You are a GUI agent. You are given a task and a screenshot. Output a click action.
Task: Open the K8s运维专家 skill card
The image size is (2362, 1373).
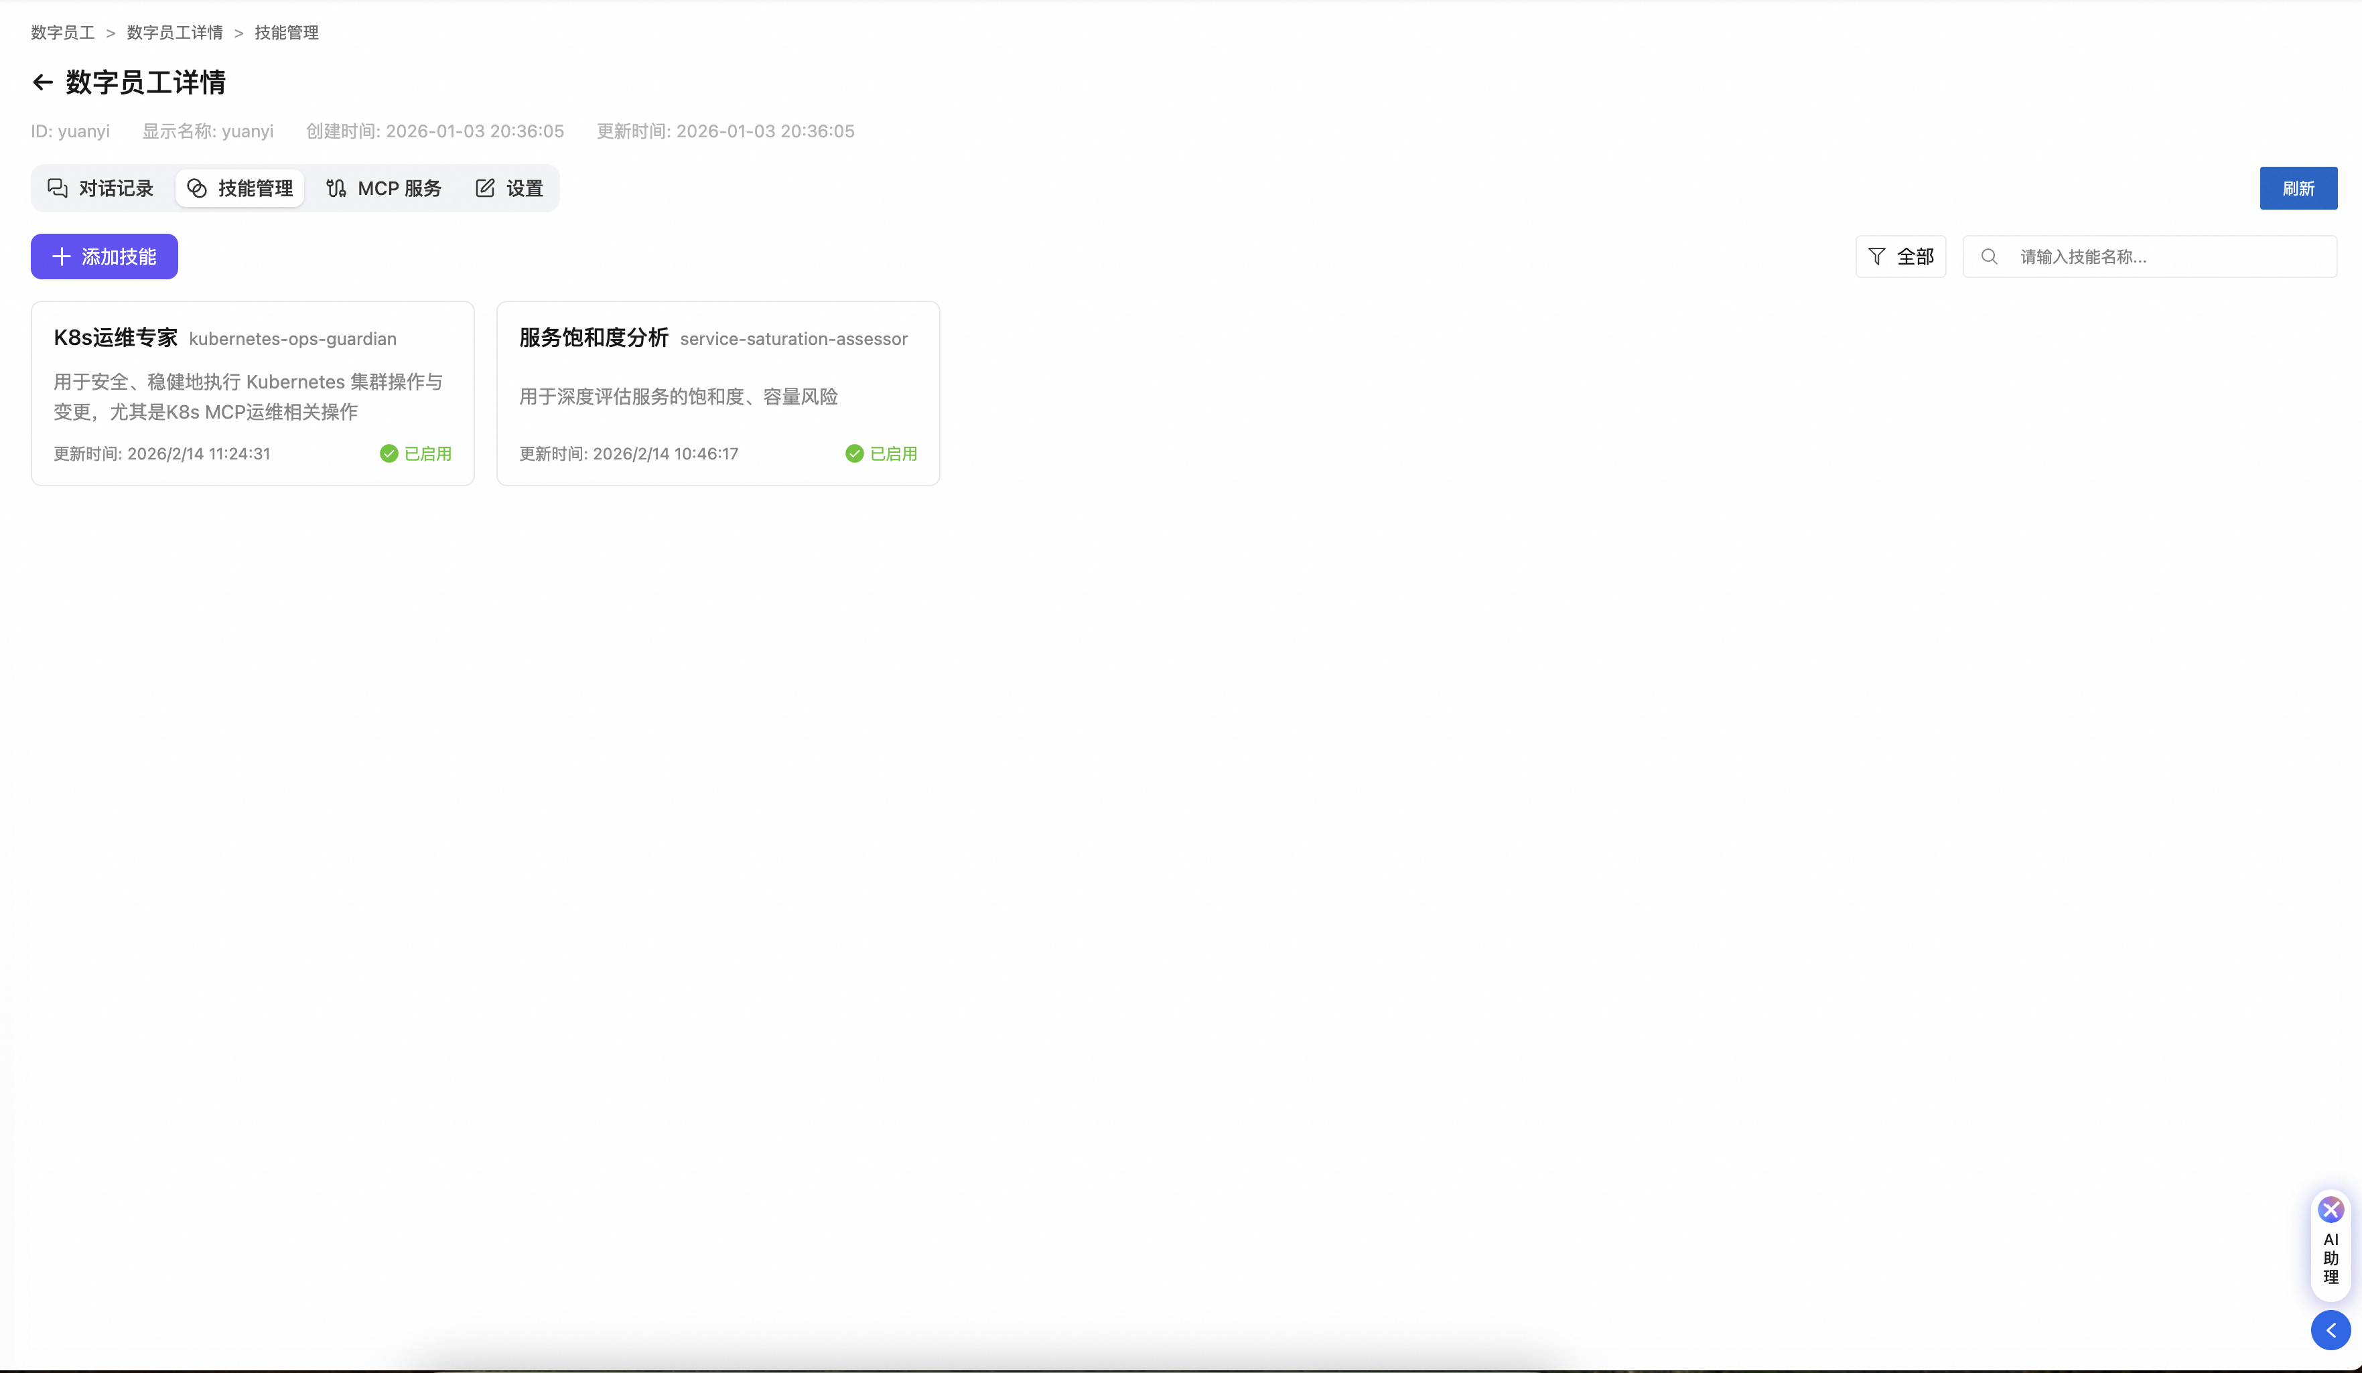click(252, 392)
